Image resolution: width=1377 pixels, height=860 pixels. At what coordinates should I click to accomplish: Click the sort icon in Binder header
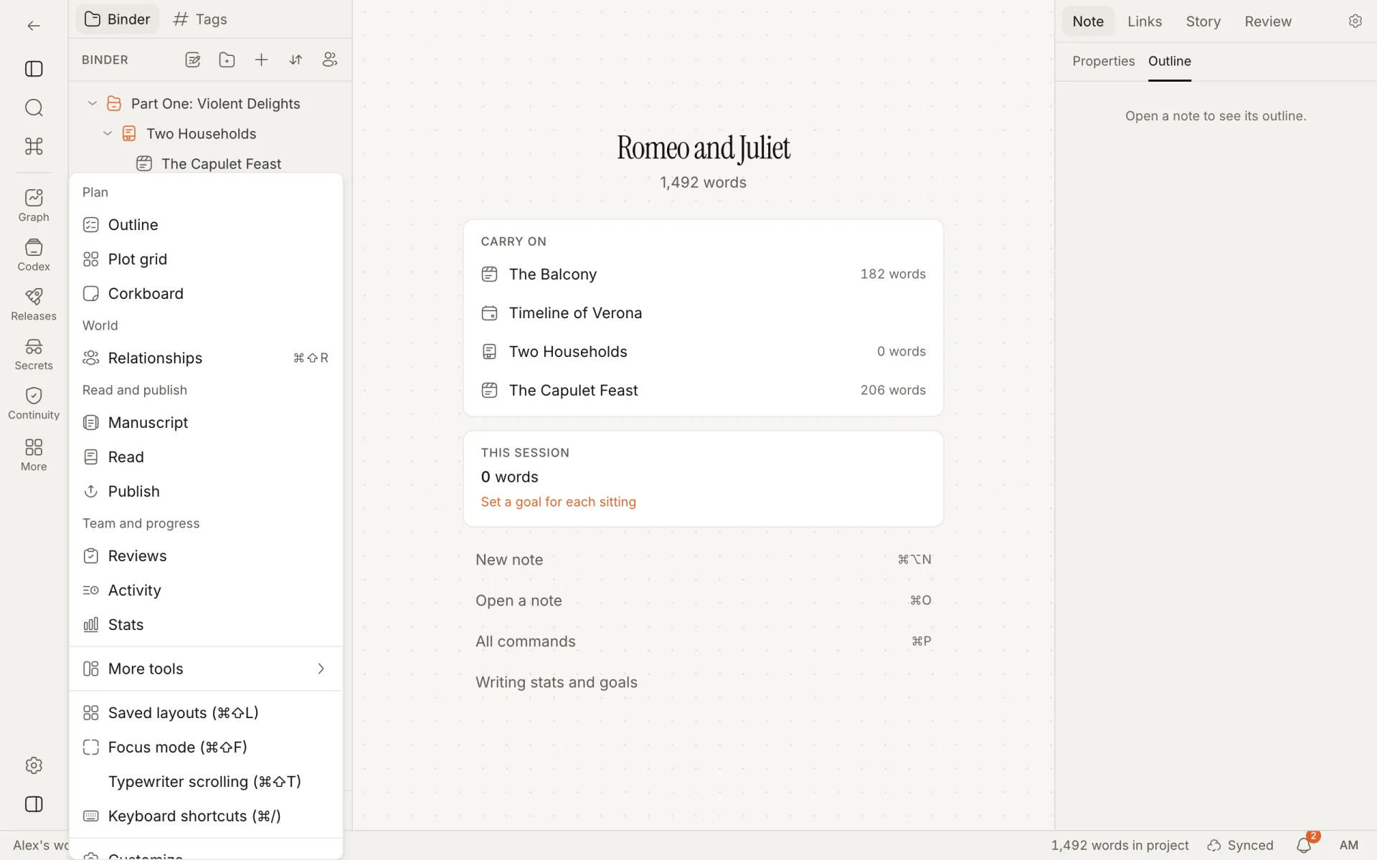coord(295,60)
